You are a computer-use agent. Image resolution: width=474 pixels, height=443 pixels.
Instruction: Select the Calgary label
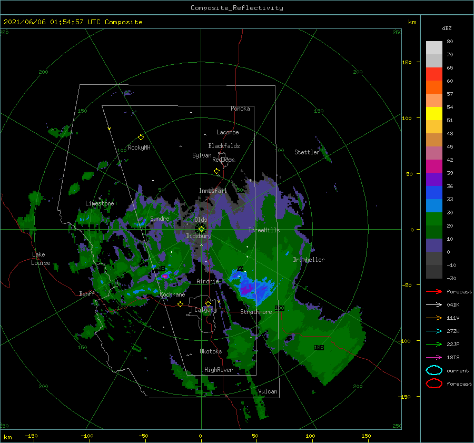point(205,310)
